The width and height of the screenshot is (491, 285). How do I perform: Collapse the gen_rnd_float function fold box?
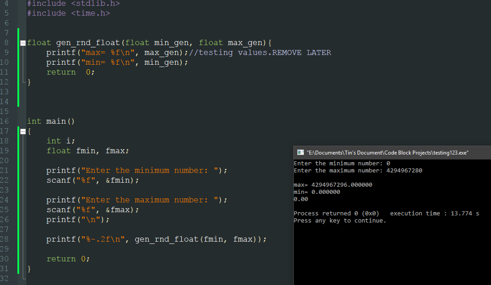point(23,42)
